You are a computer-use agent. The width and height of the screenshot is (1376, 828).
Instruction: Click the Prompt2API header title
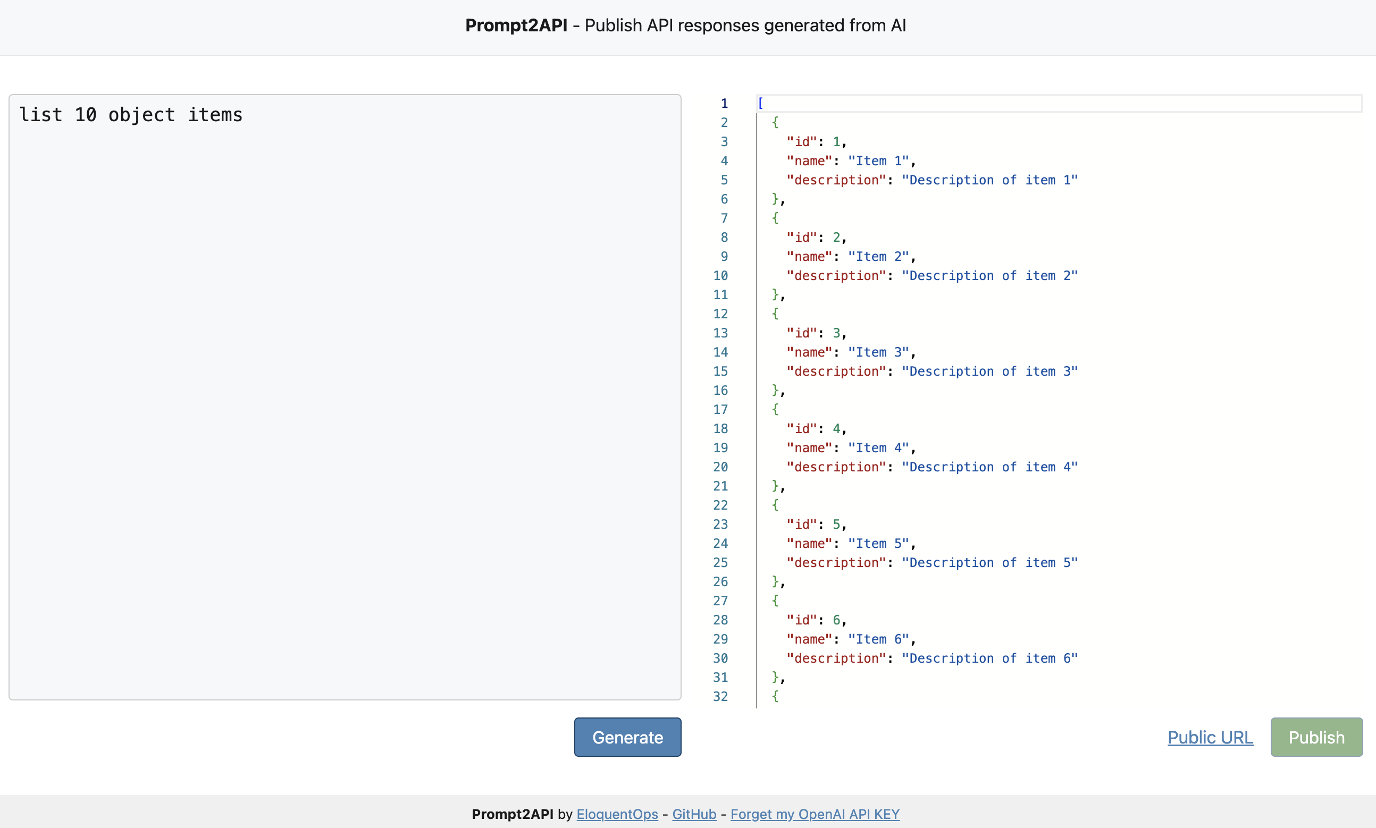click(x=516, y=26)
